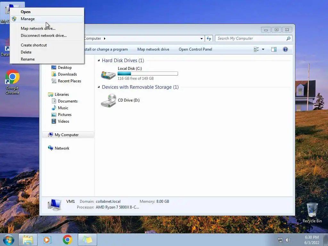
Task: Select Documents library in sidebar
Action: 68,101
